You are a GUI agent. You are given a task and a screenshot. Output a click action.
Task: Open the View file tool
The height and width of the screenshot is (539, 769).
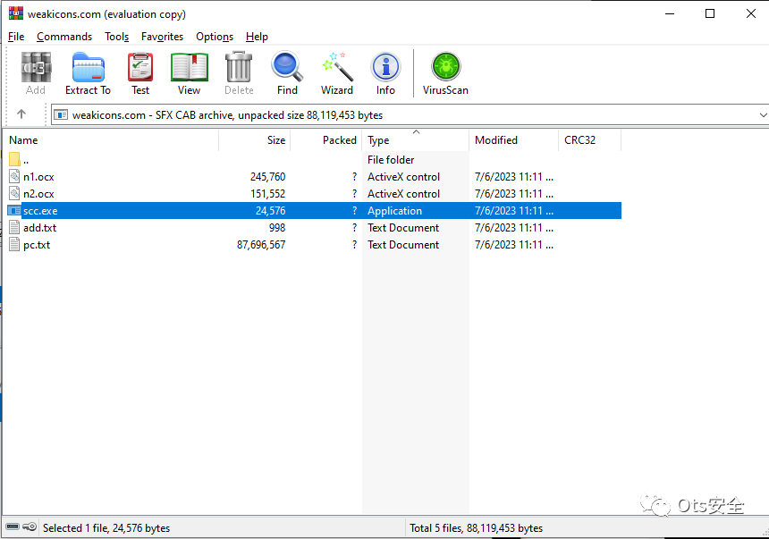[189, 73]
